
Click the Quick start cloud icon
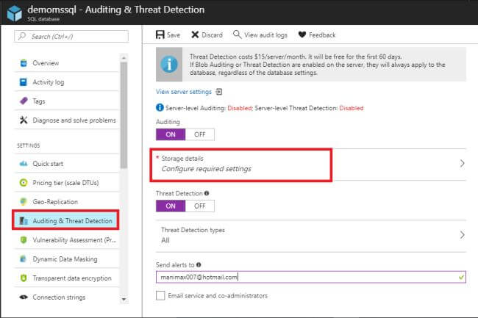(24, 164)
